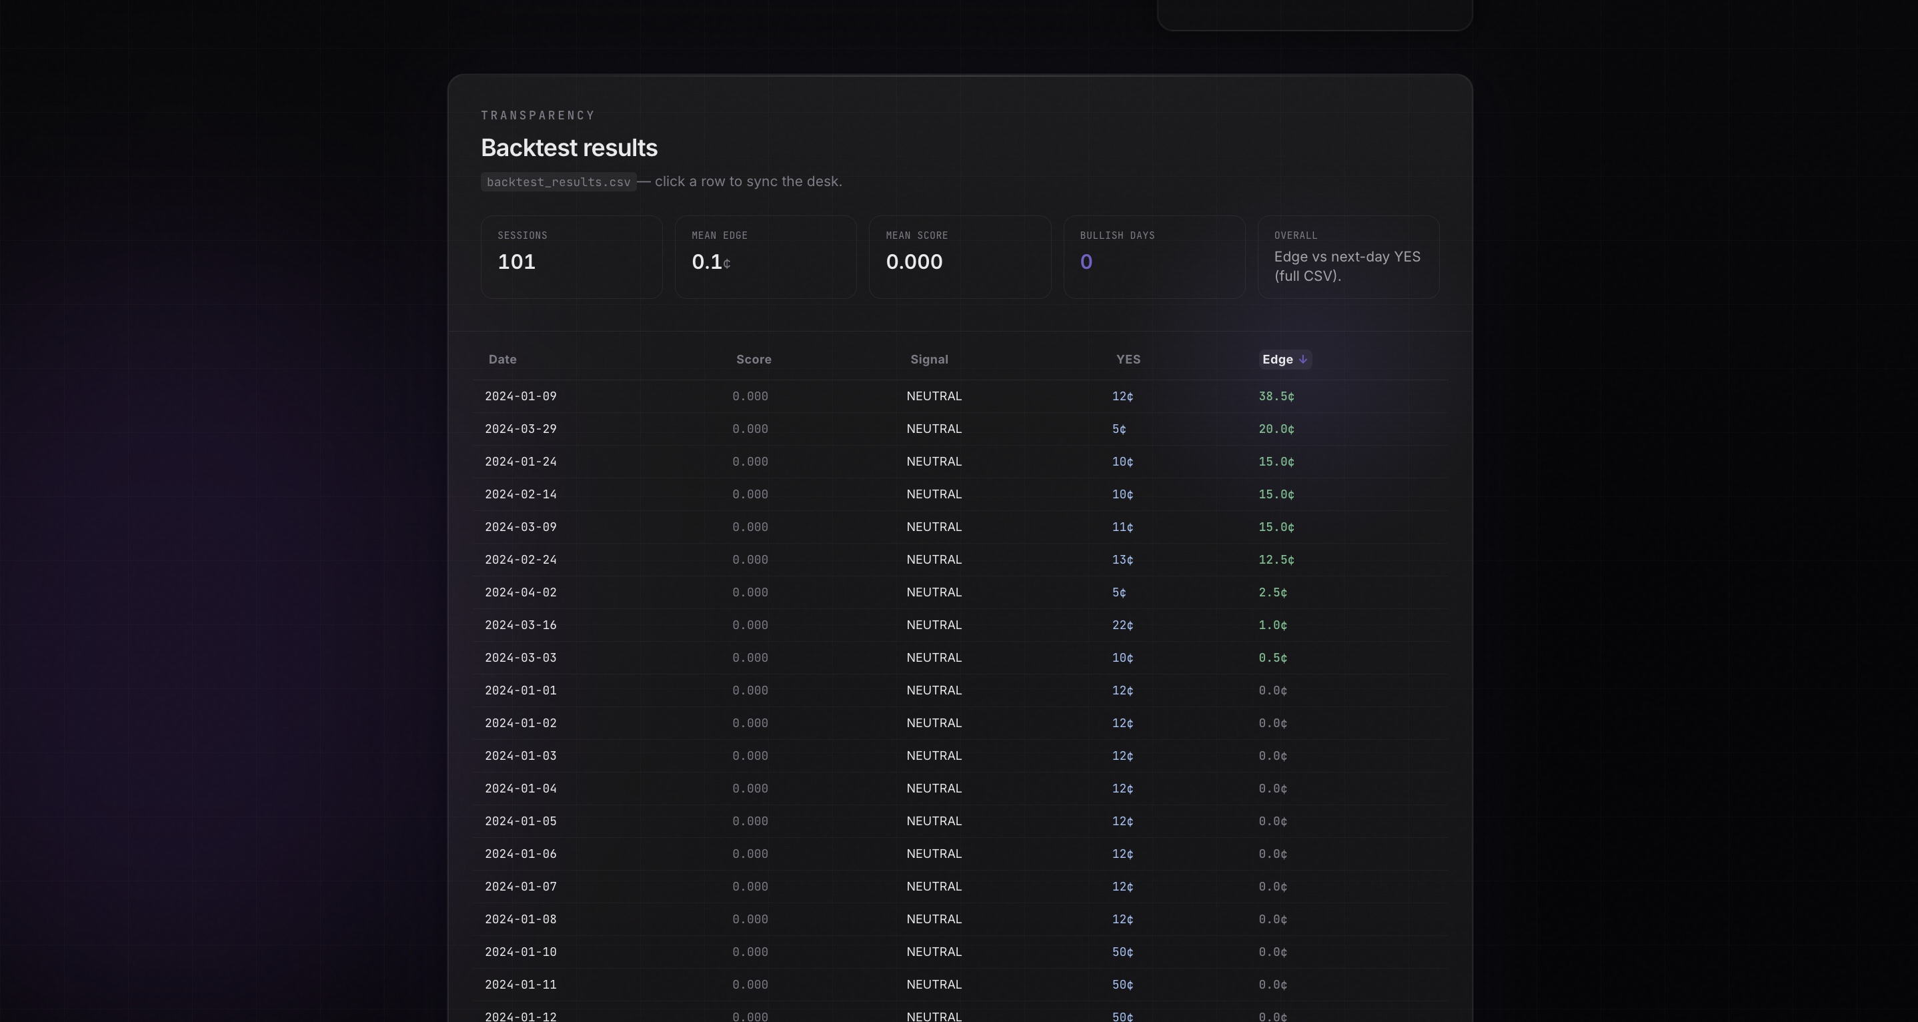Sort by the YES column header
The image size is (1918, 1022).
pyautogui.click(x=1128, y=360)
